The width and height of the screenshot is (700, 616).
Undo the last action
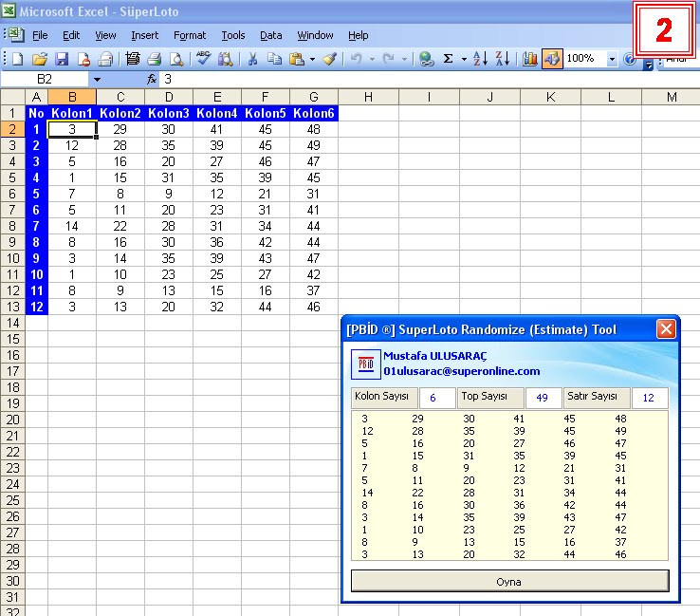[356, 59]
